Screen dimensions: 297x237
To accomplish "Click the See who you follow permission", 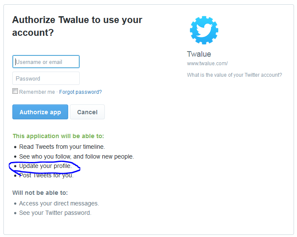I will (x=77, y=156).
